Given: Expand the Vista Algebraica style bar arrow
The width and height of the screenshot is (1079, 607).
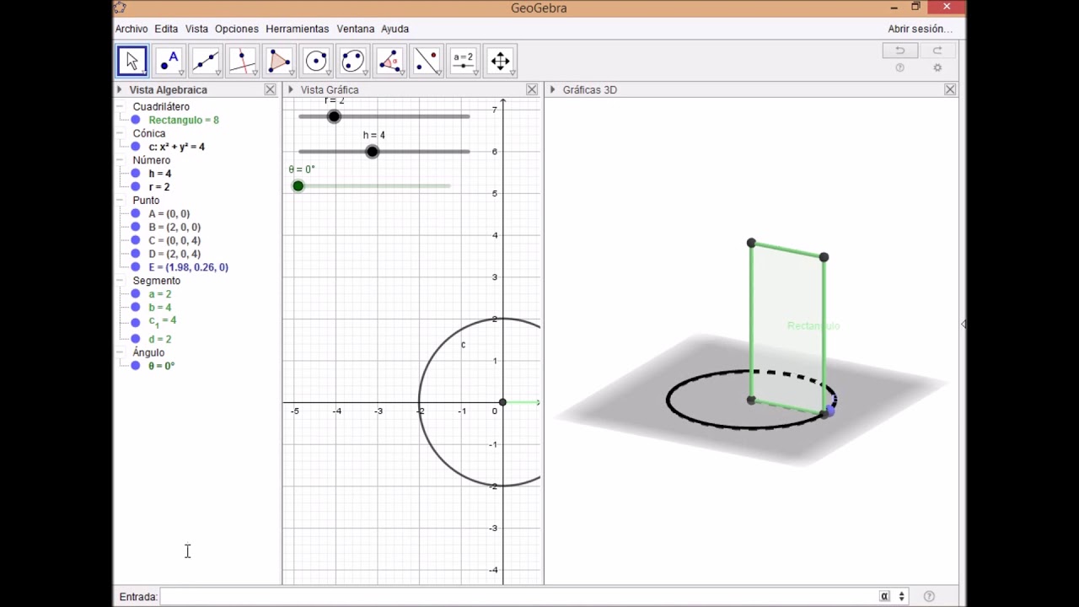Looking at the screenshot, I should click(120, 89).
